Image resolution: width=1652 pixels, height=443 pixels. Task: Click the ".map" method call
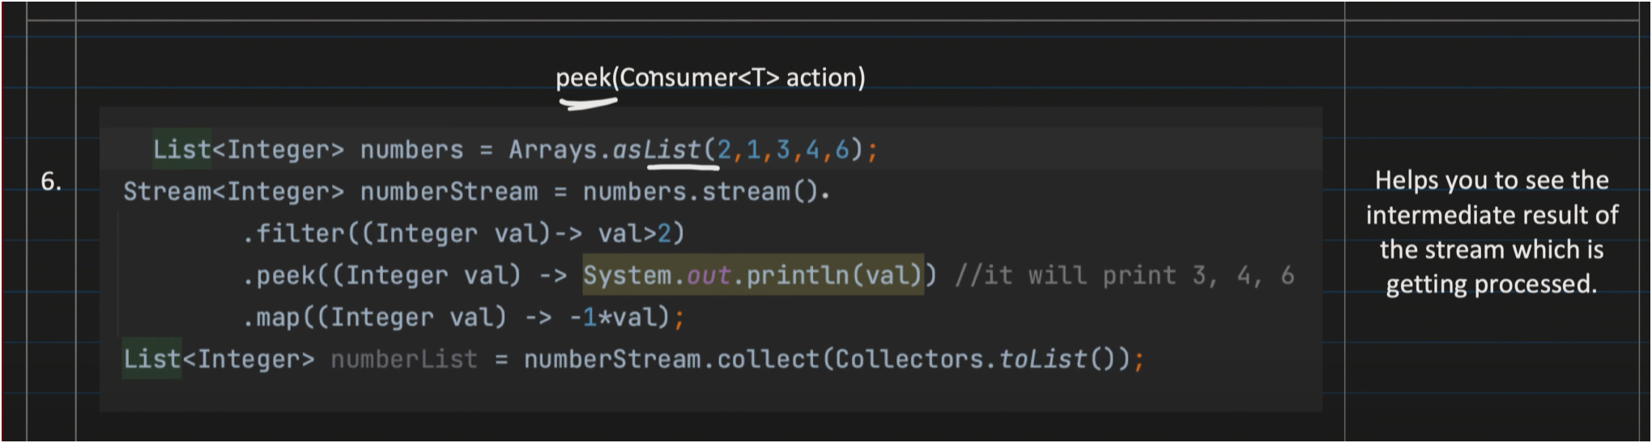point(272,318)
